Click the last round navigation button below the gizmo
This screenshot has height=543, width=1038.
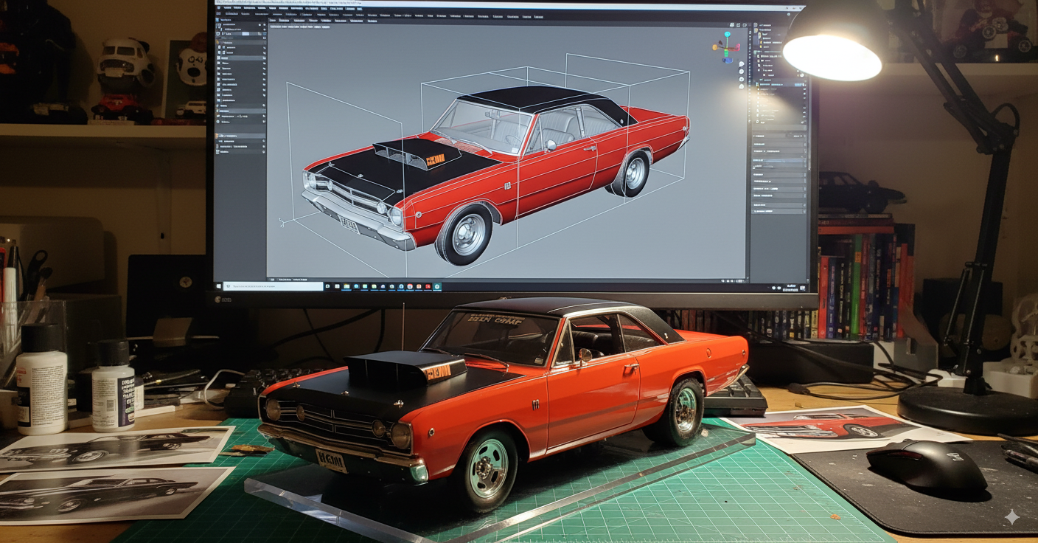tap(741, 87)
